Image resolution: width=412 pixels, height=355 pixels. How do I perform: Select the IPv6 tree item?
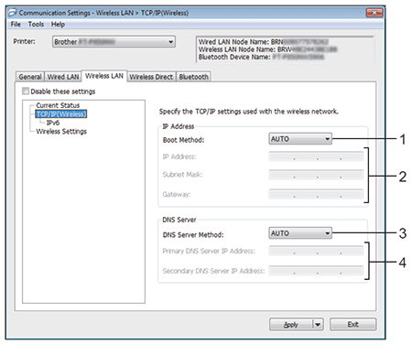53,123
